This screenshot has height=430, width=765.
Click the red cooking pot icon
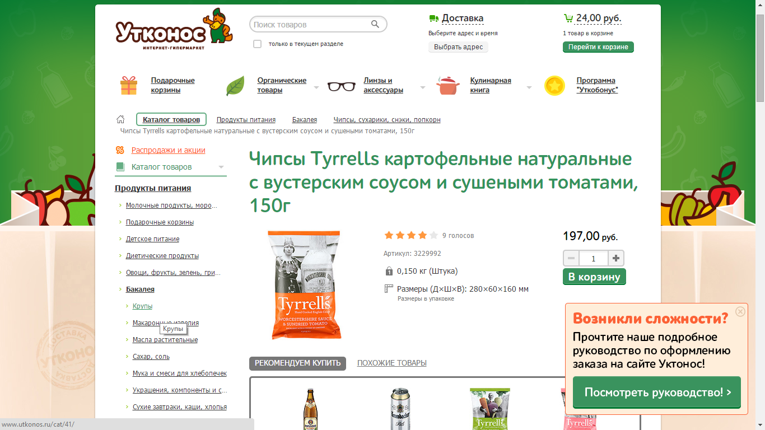tap(448, 86)
